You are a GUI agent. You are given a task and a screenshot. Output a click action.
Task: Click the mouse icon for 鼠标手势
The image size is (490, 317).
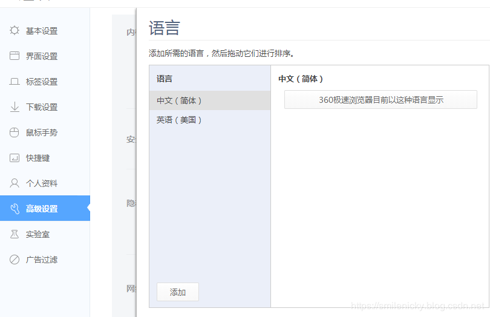coord(15,132)
